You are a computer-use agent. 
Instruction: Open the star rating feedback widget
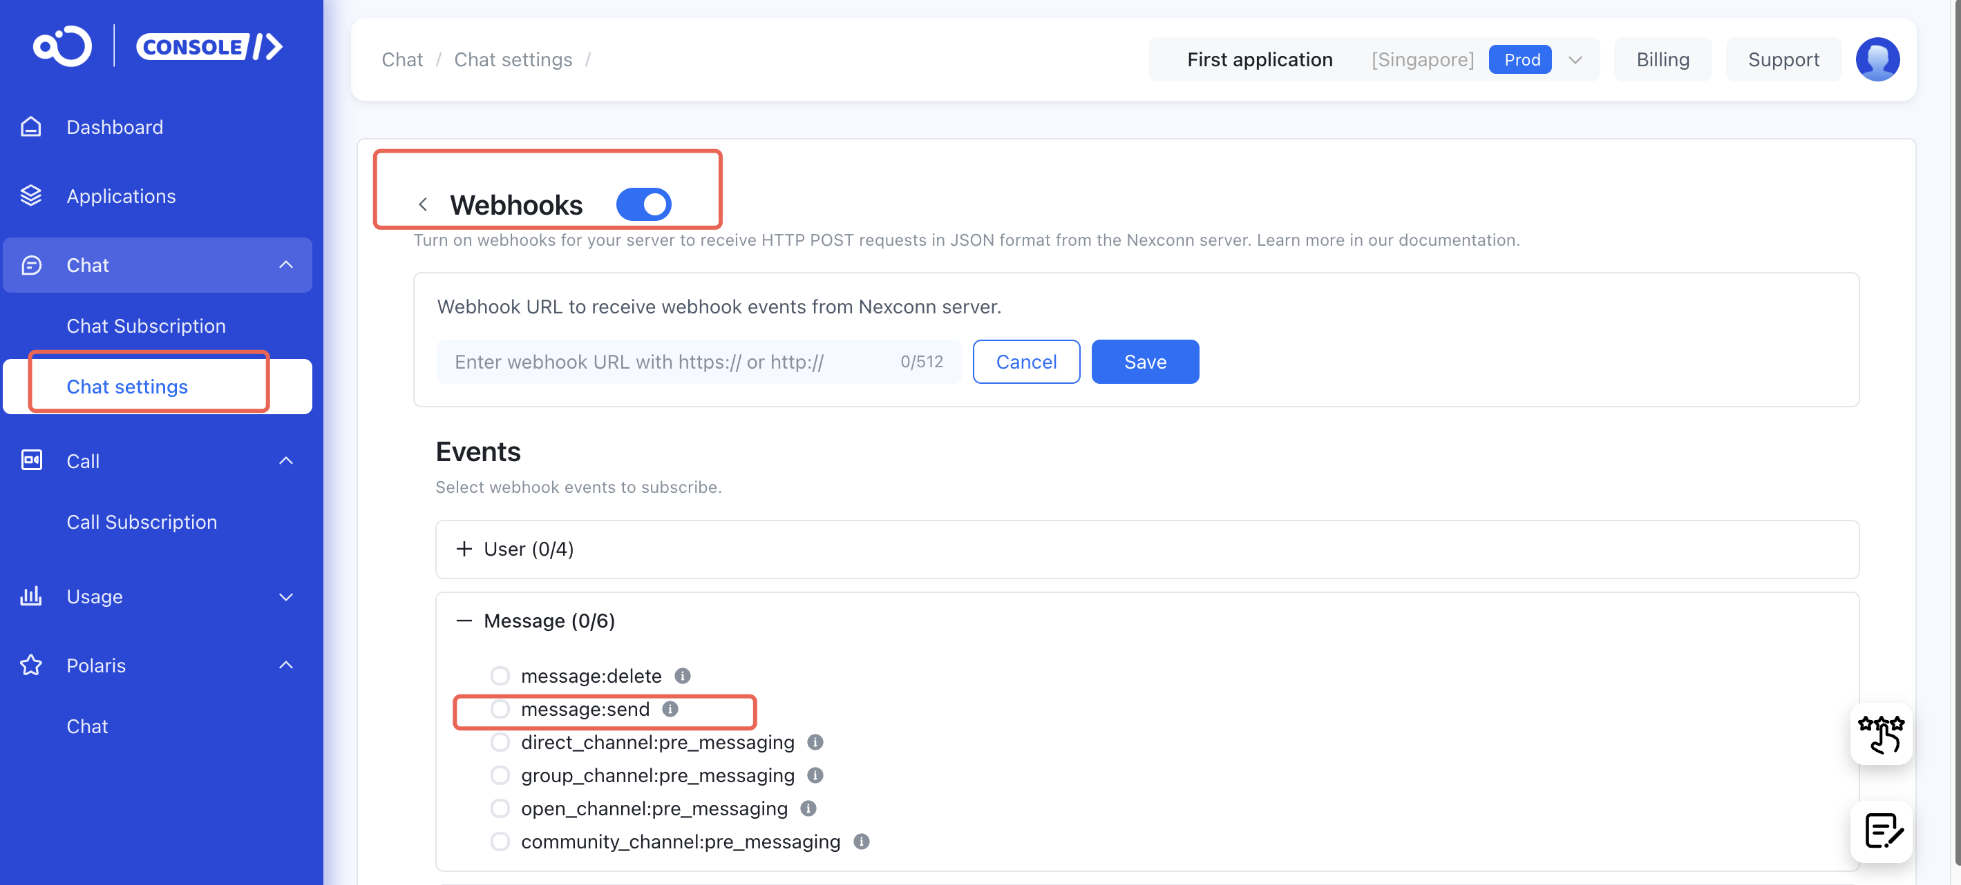coord(1881,735)
